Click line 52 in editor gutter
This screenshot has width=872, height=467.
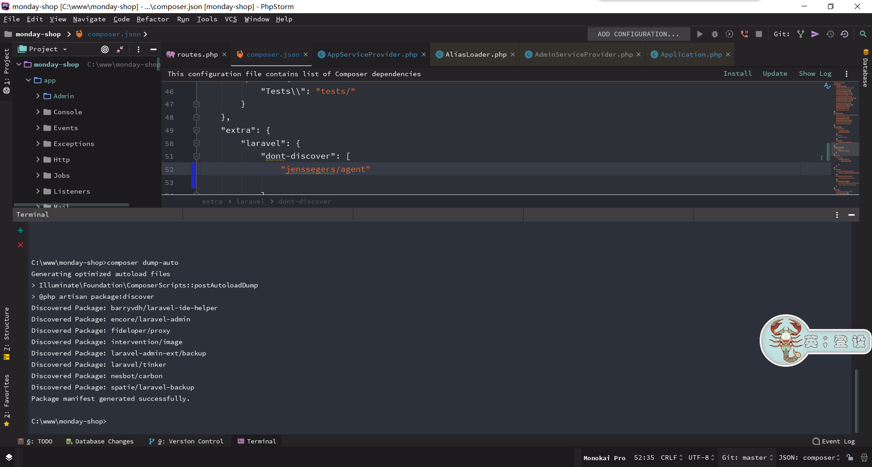[x=169, y=169]
